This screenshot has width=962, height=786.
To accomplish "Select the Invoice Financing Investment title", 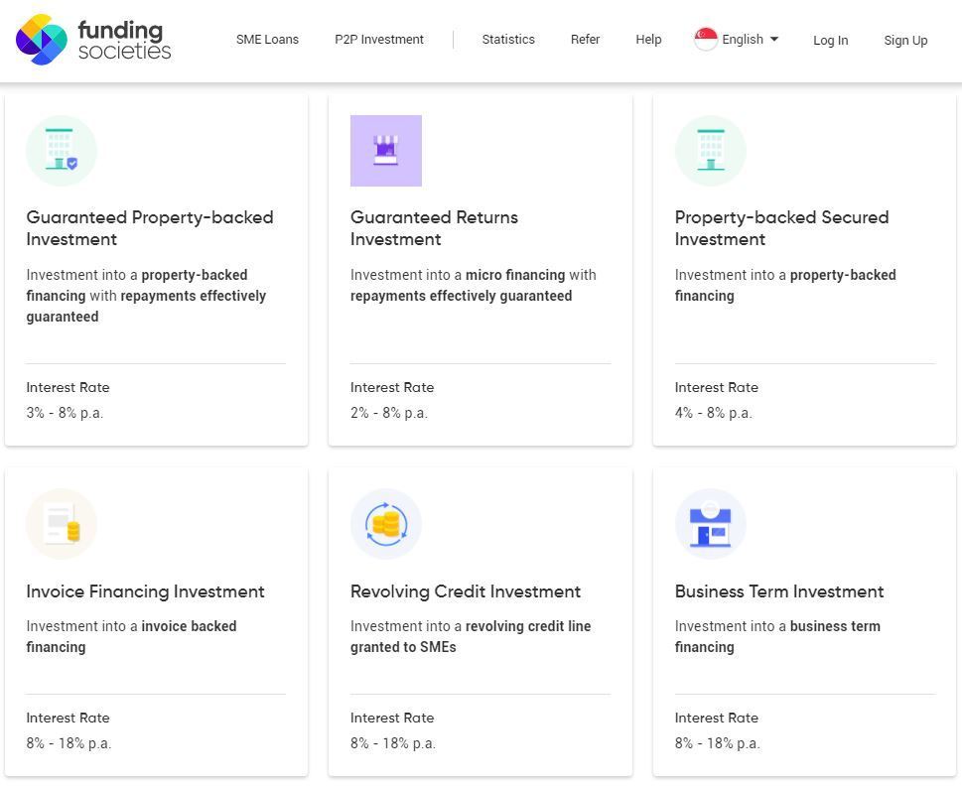I will [x=145, y=591].
